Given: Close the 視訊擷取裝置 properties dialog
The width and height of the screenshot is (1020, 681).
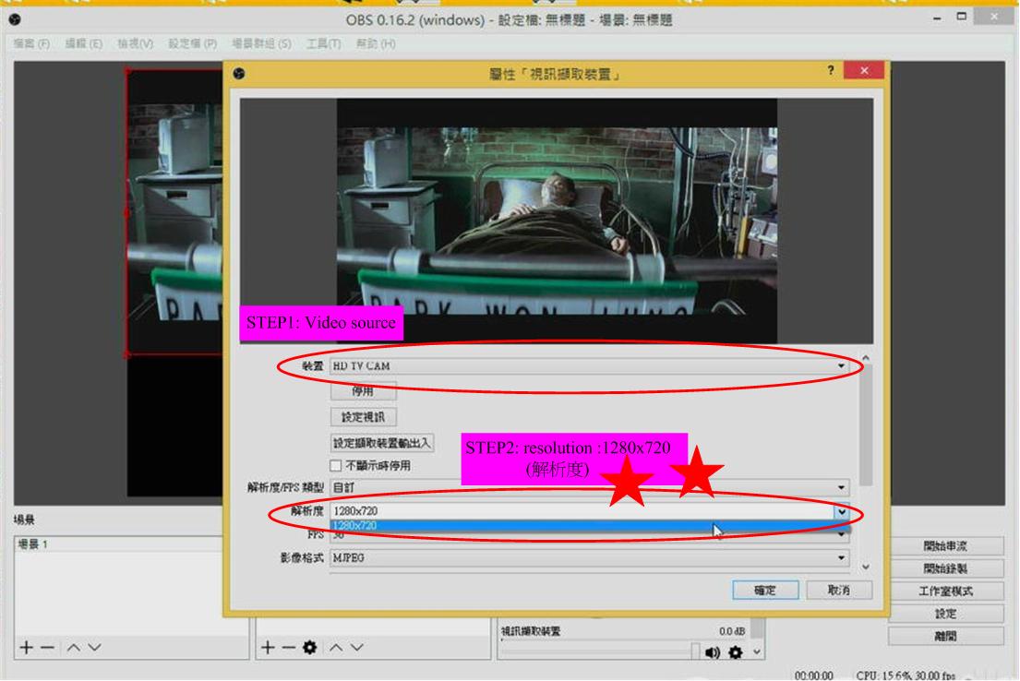Looking at the screenshot, I should coord(864,70).
